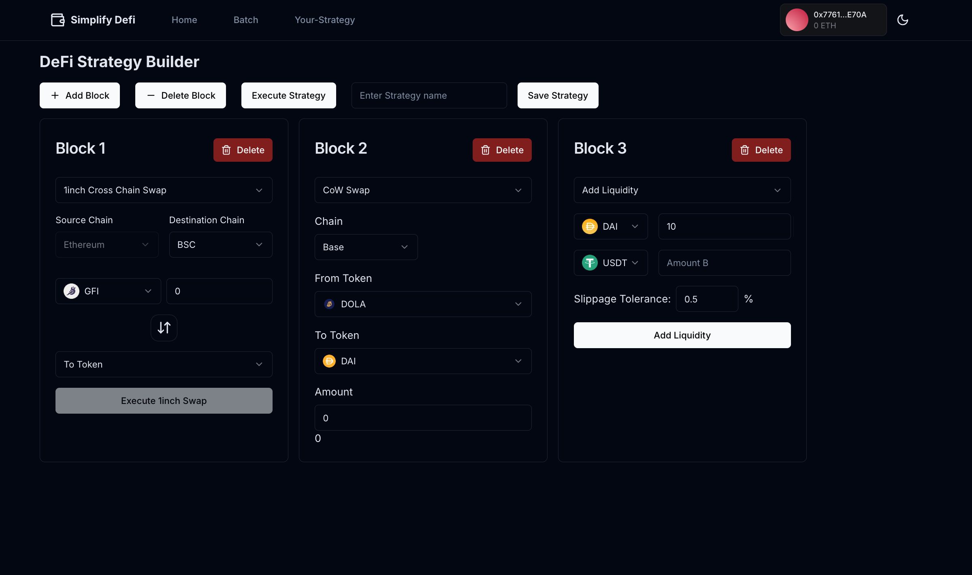972x575 pixels.
Task: Open the Base chain dropdown
Action: click(x=366, y=247)
